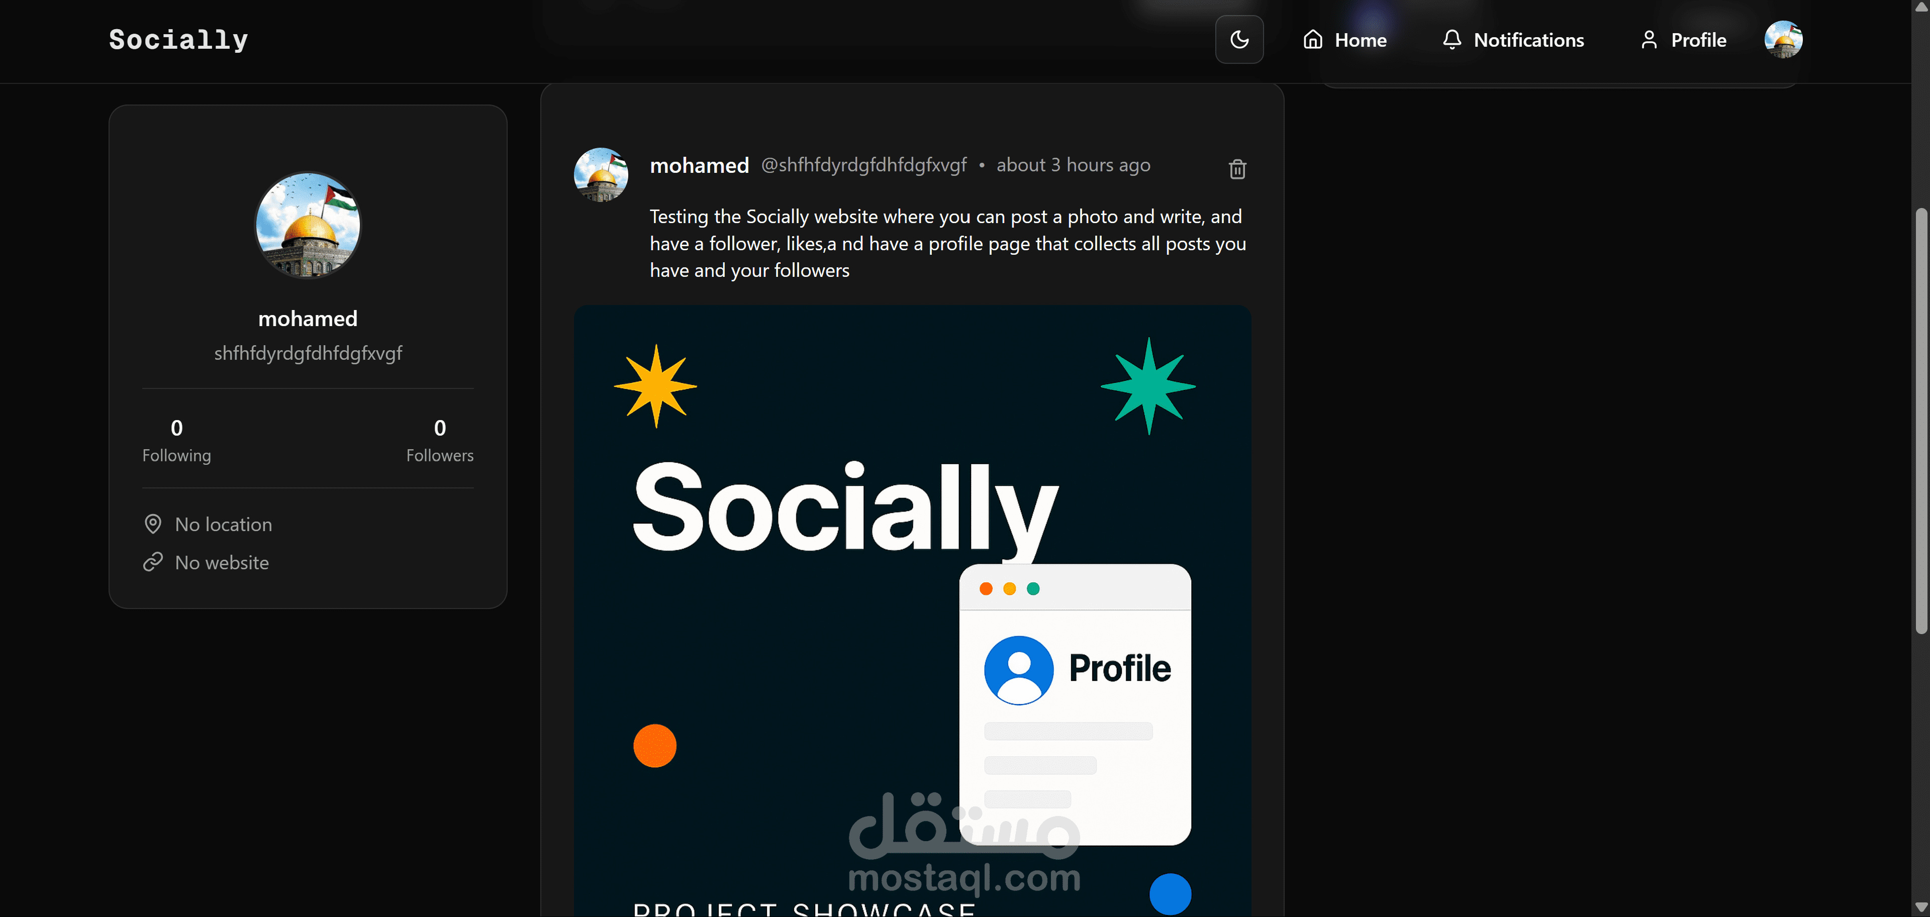Open Profile from the navbar
Screen dimensions: 1930x917
[1684, 40]
